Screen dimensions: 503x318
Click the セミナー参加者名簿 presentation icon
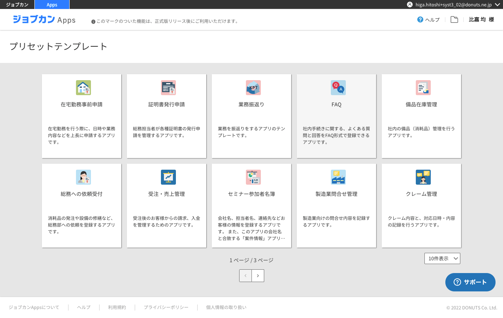253,177
